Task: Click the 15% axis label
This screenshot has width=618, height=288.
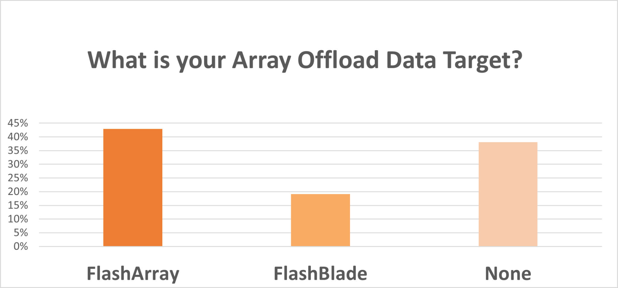Action: click(x=18, y=205)
